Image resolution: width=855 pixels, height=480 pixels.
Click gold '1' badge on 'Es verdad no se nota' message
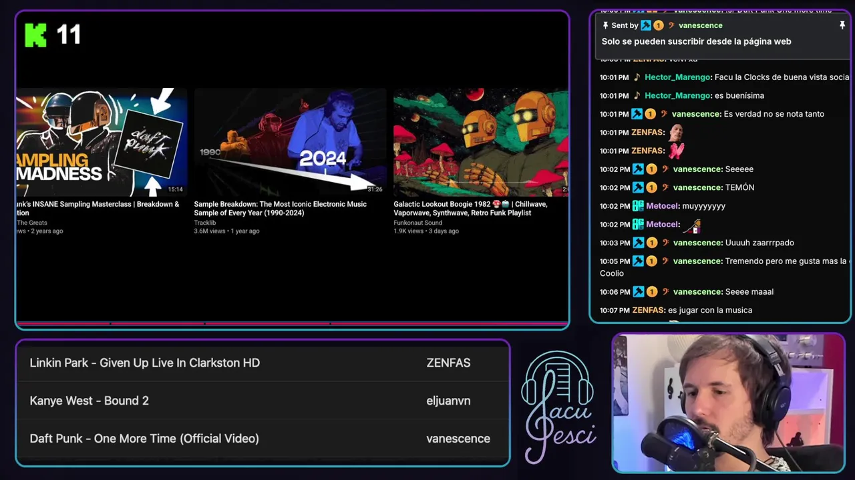[651, 114]
